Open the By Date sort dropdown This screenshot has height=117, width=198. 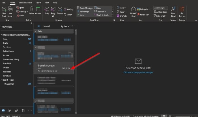pos(65,27)
